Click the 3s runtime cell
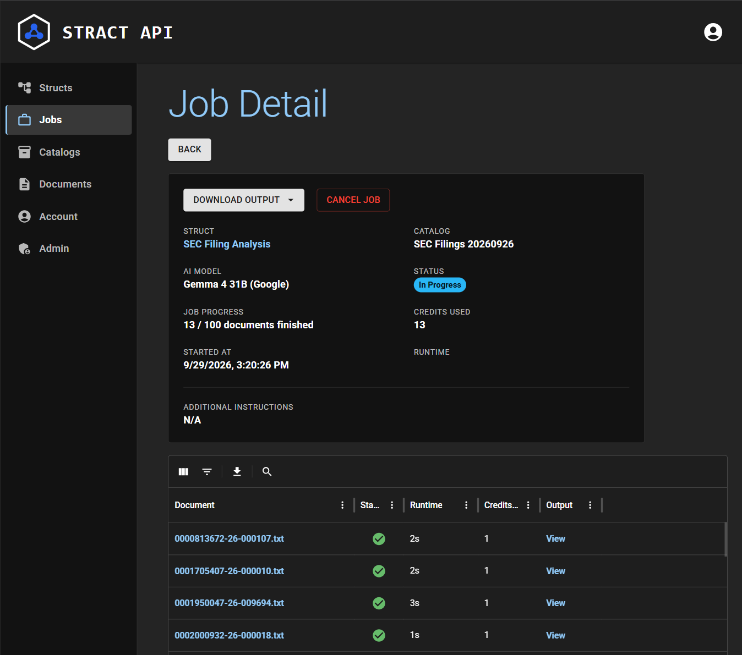Viewport: 742px width, 655px height. pyautogui.click(x=414, y=603)
